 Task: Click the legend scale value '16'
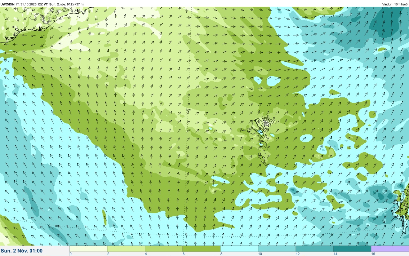pos(373,254)
